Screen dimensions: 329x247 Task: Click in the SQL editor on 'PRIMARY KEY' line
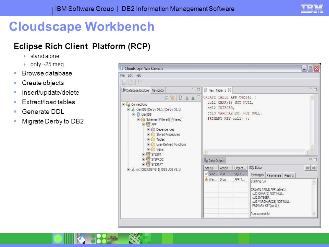click(229, 118)
